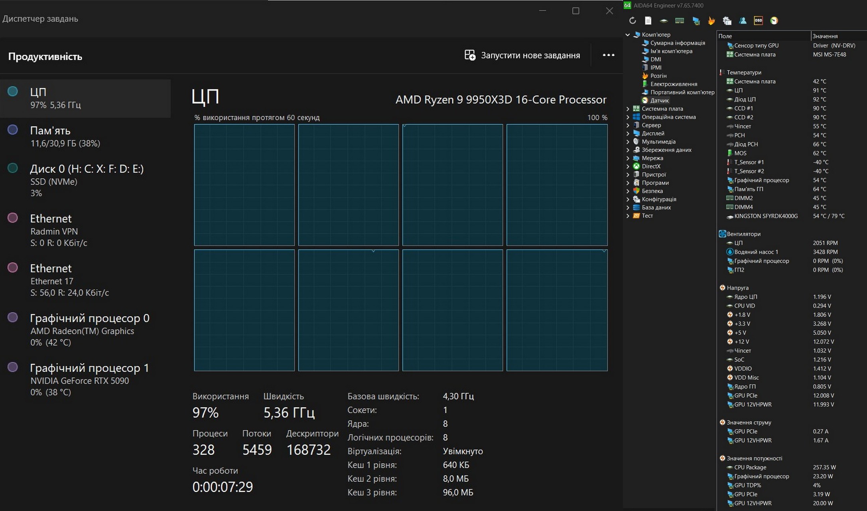Screen dimensions: 867x511
Task: Click the monitor diagnostics toolbar icon
Action: tap(696, 20)
